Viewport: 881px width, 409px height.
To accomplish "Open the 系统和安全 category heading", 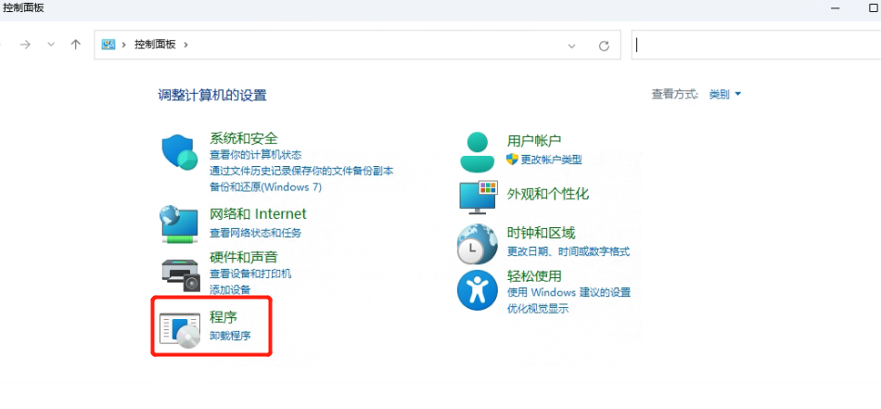I will pyautogui.click(x=244, y=137).
